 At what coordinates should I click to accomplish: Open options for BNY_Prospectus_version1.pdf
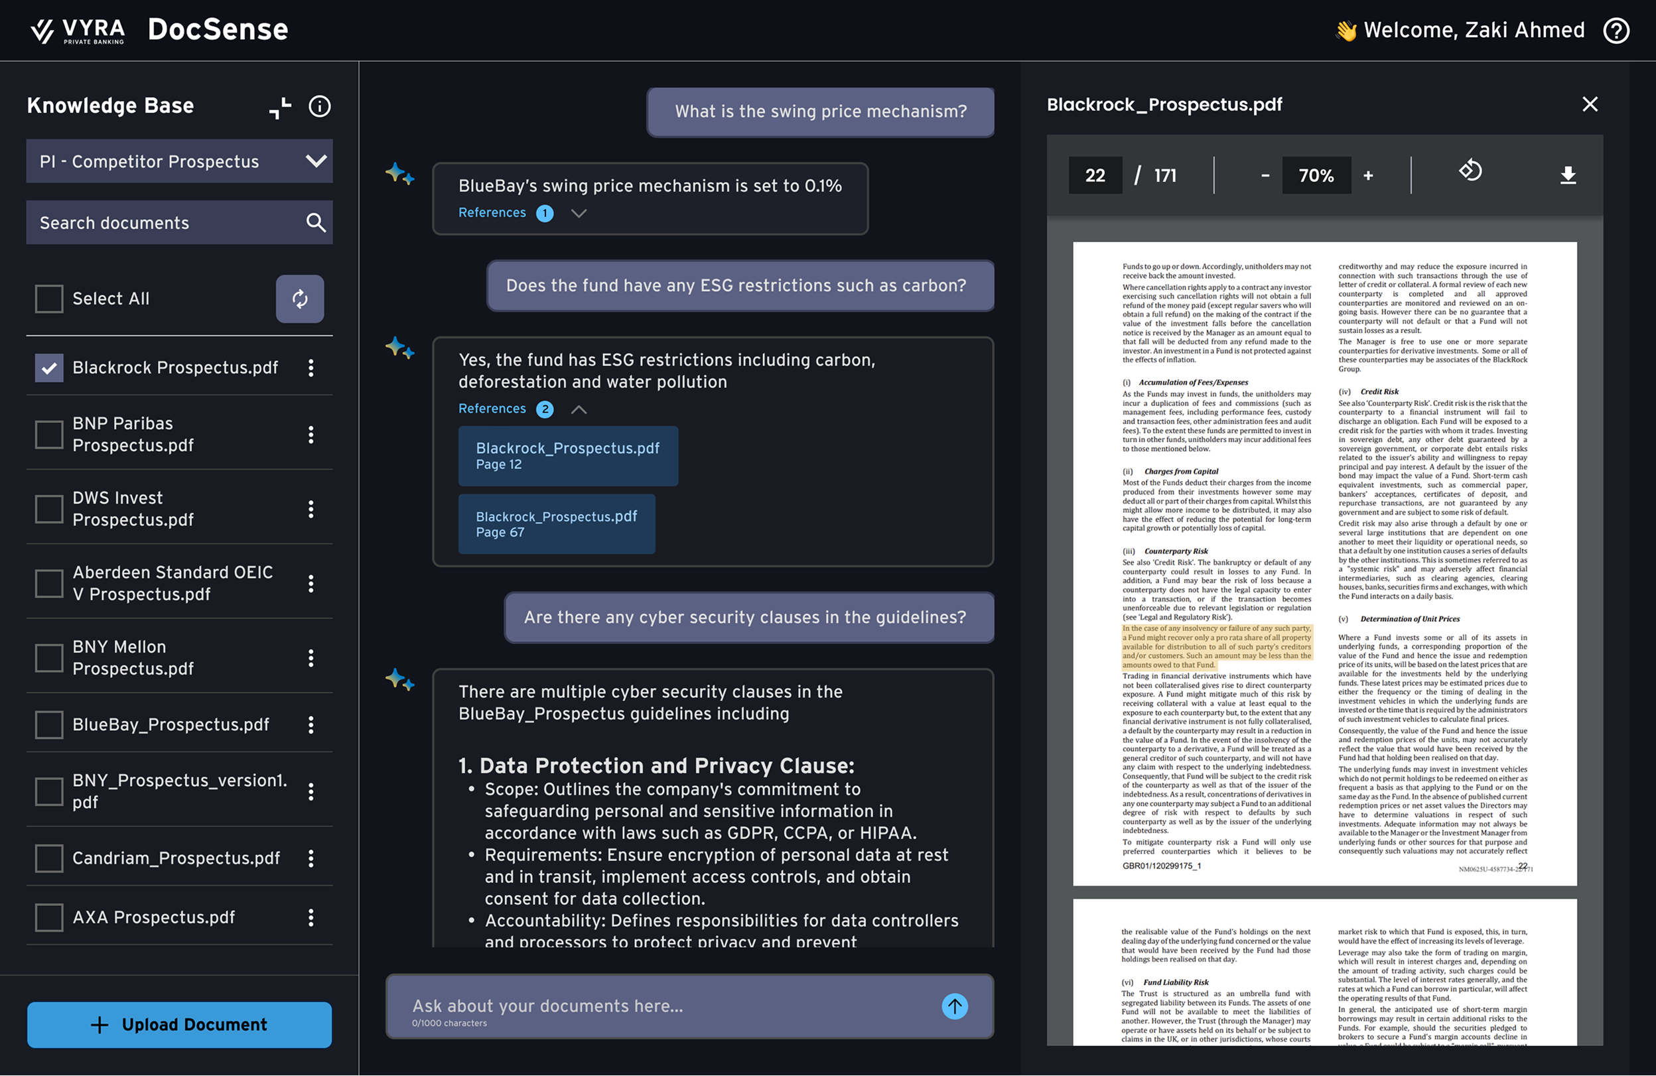tap(311, 791)
